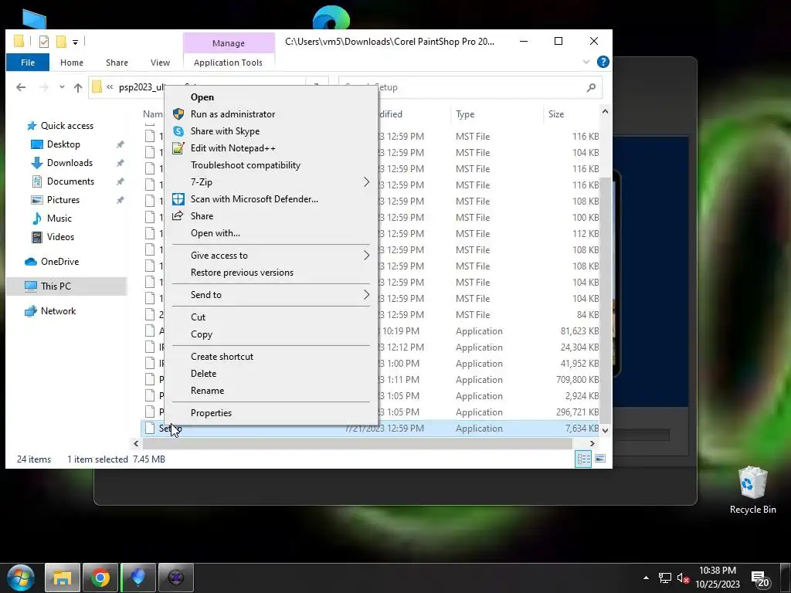Open Downloads folder in navigation pane
This screenshot has width=791, height=593.
(70, 163)
